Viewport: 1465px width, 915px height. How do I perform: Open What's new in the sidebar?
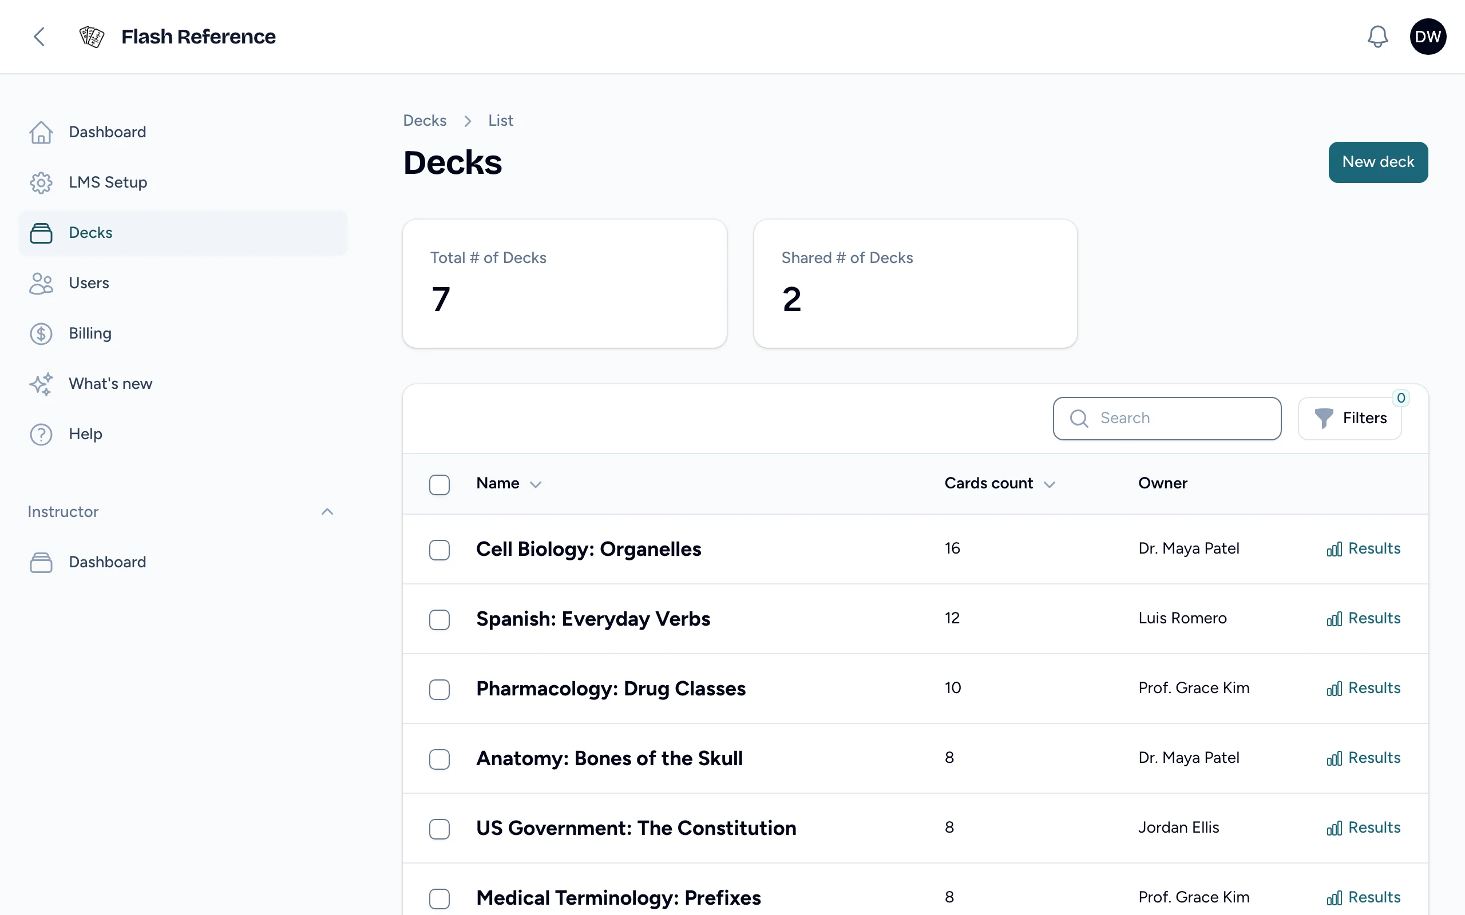pos(183,384)
